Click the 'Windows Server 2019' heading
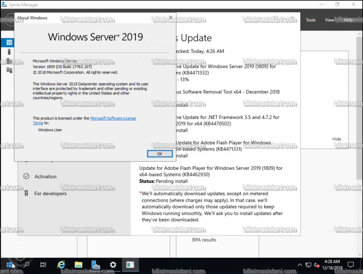This screenshot has height=274, width=363. 95,37
